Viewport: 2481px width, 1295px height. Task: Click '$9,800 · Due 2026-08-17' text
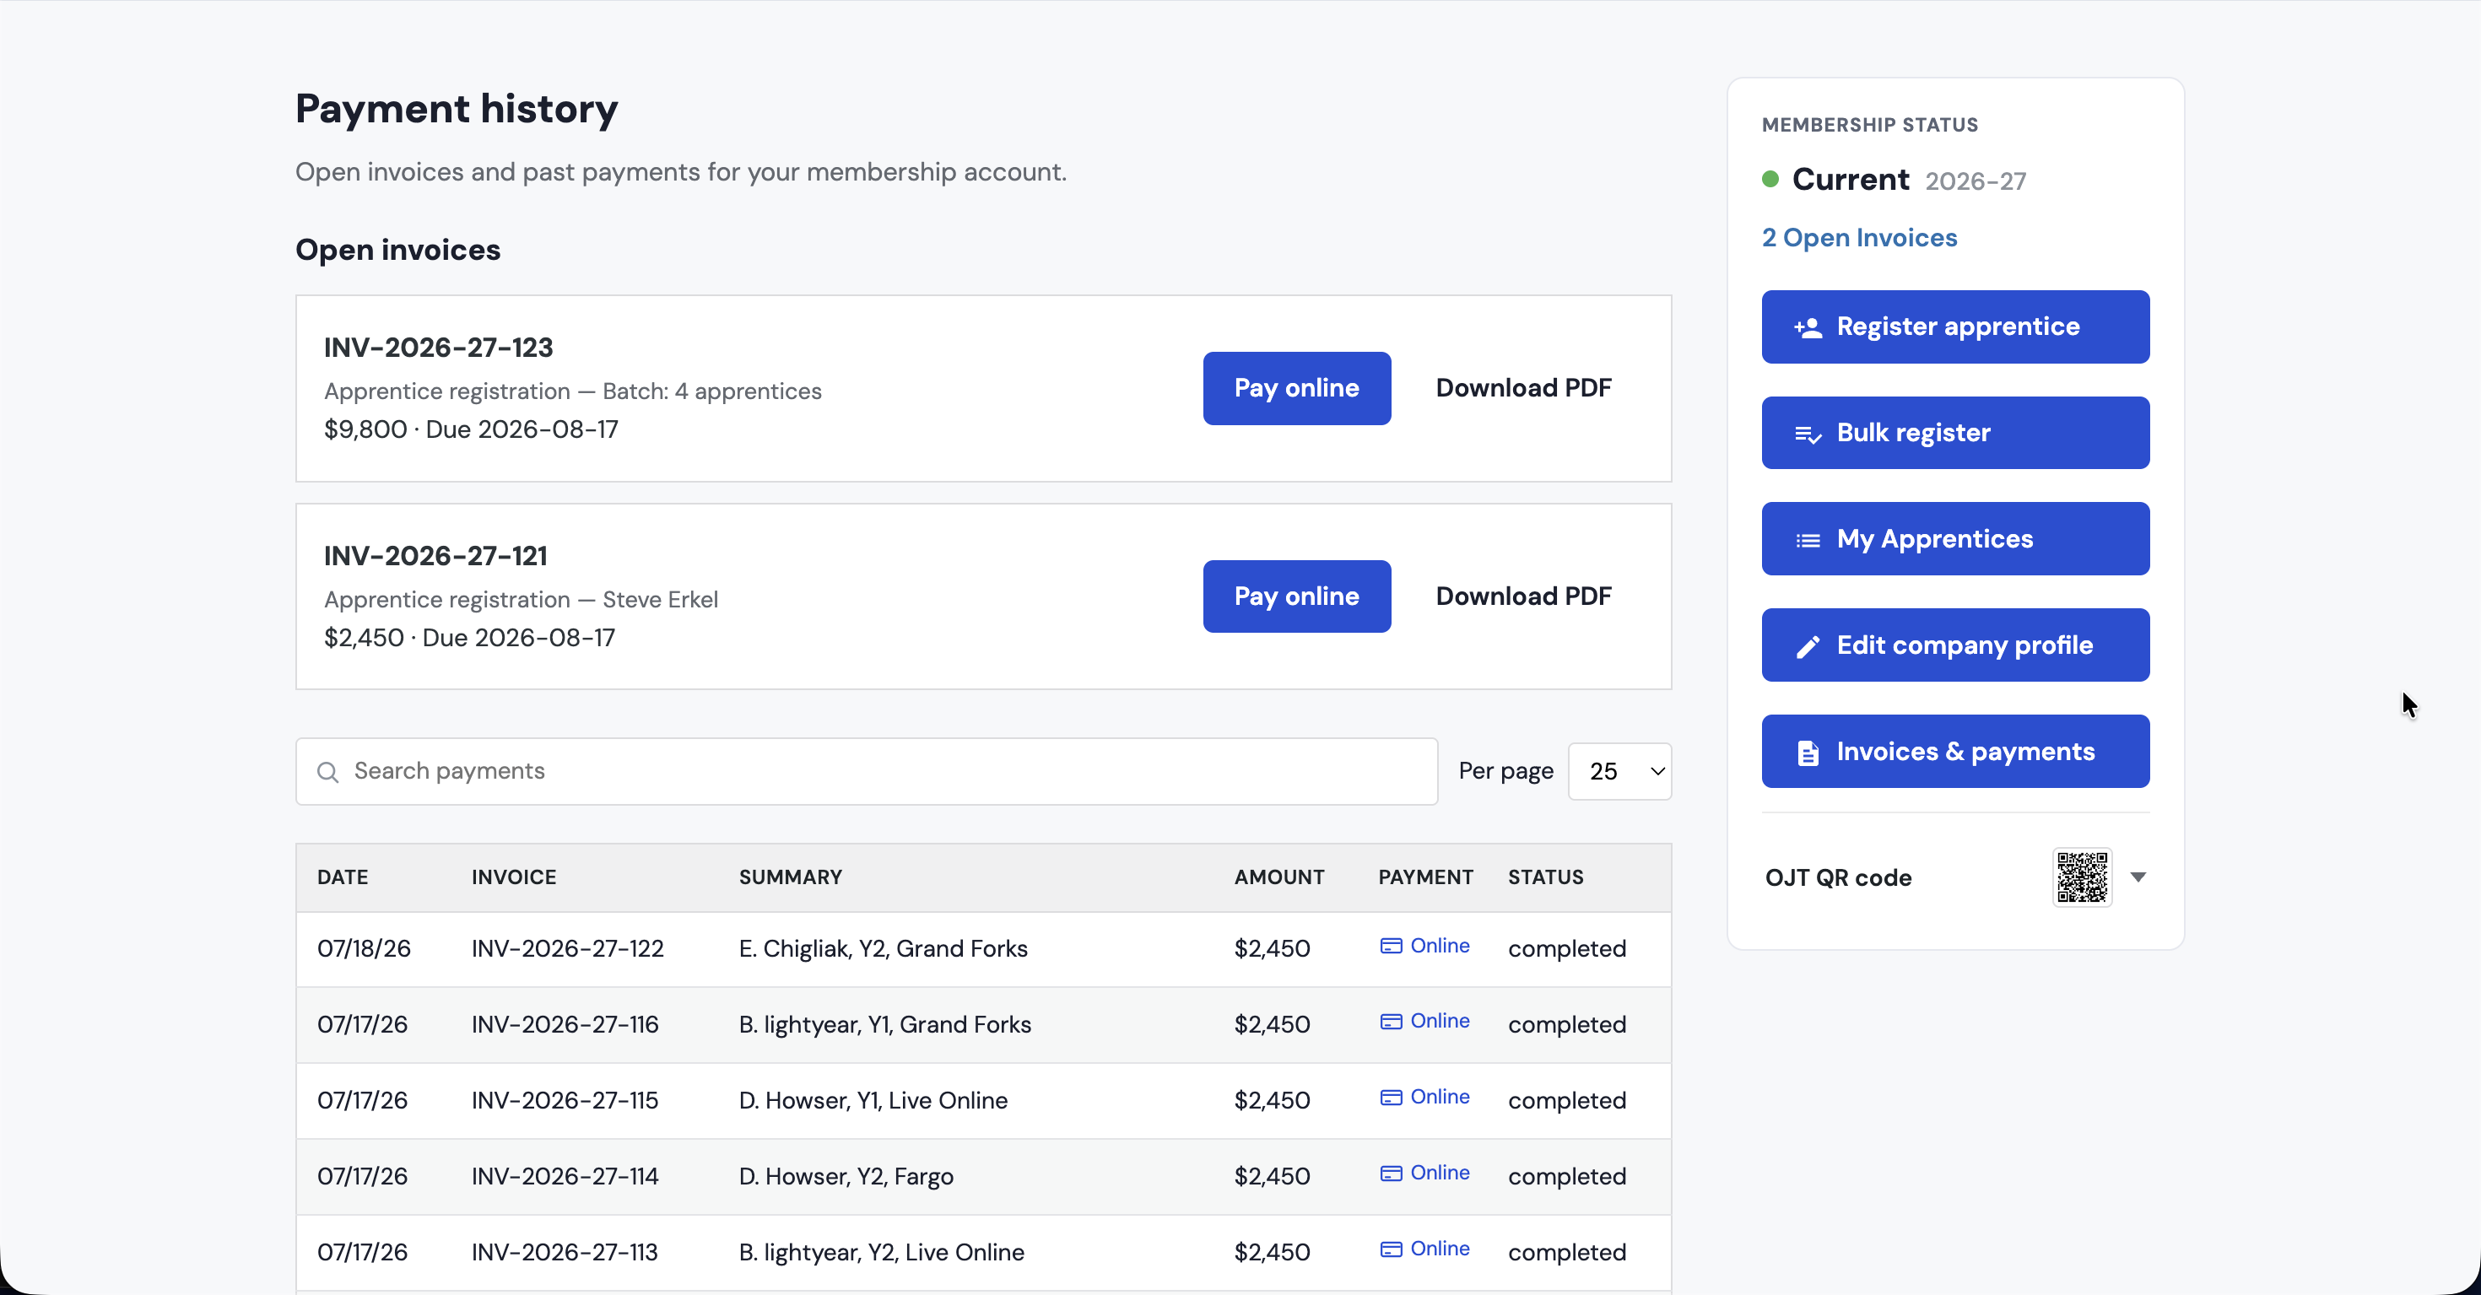click(x=471, y=429)
